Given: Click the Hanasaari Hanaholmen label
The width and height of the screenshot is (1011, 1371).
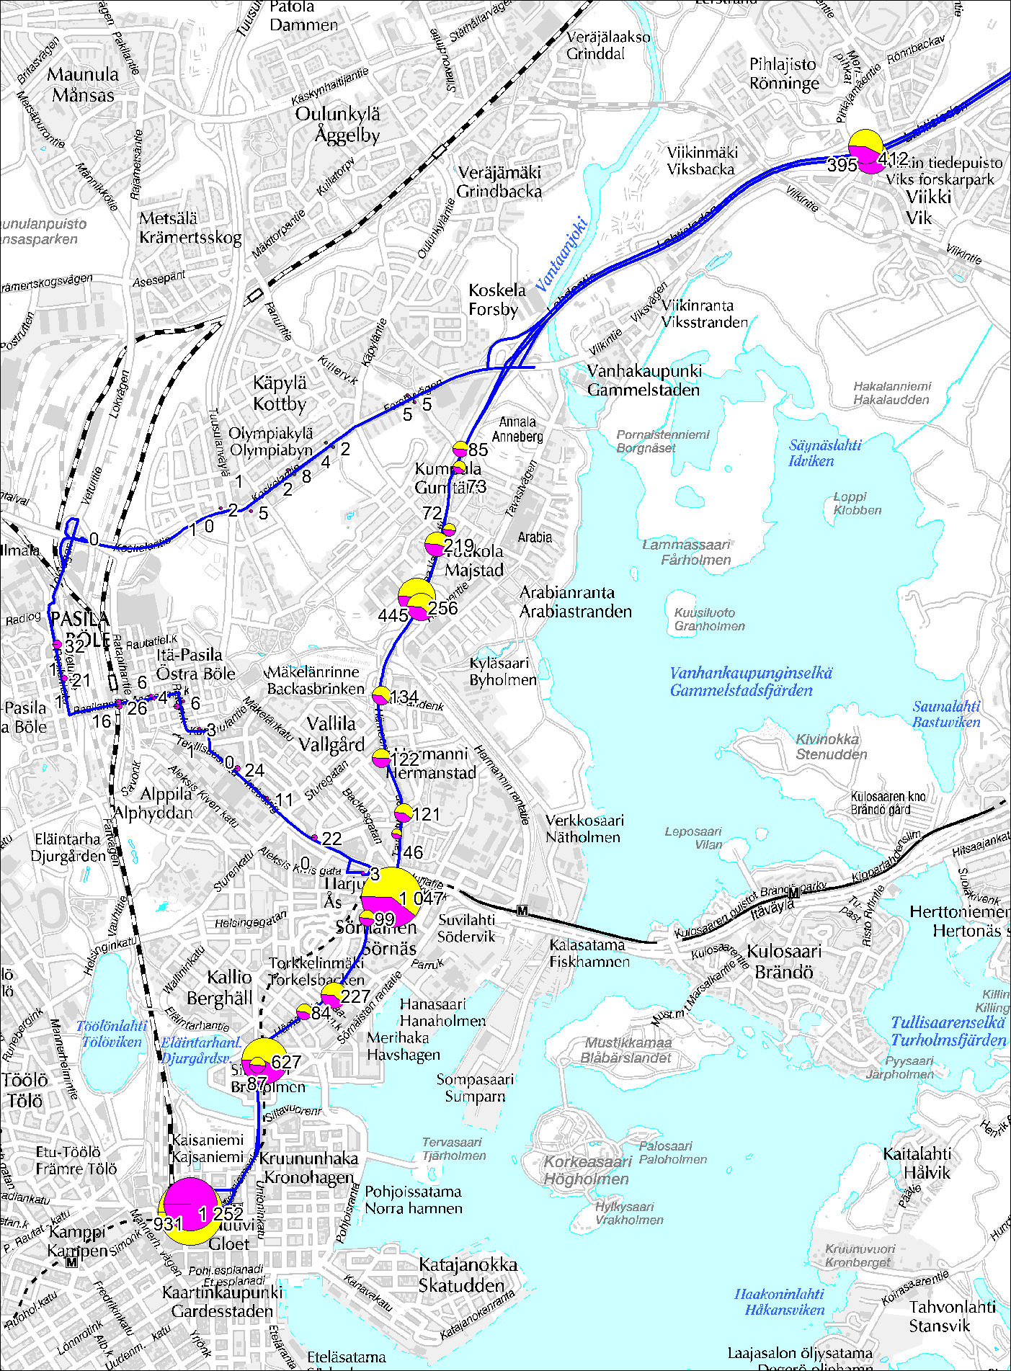Looking at the screenshot, I should [x=443, y=1012].
